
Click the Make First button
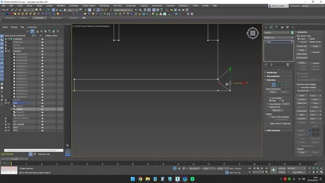pyautogui.click(x=302, y=103)
